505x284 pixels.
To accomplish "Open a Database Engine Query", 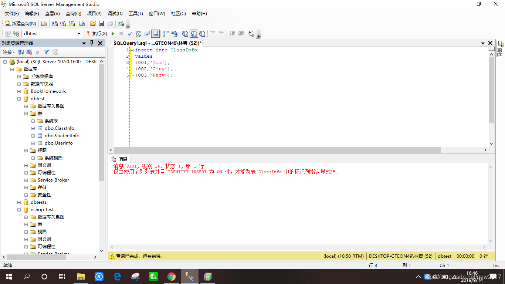I will click(x=44, y=23).
